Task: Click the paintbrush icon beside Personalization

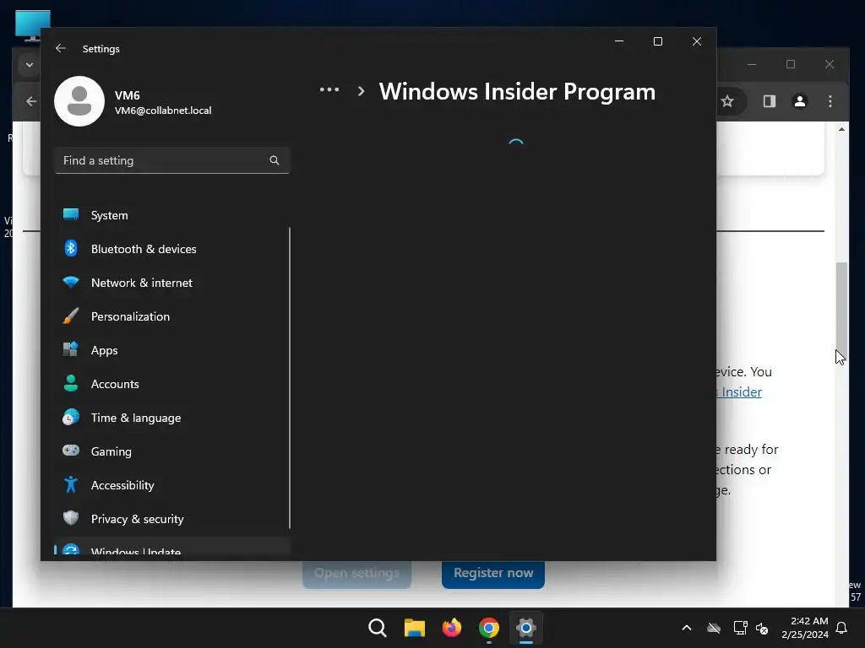Action: pyautogui.click(x=71, y=316)
